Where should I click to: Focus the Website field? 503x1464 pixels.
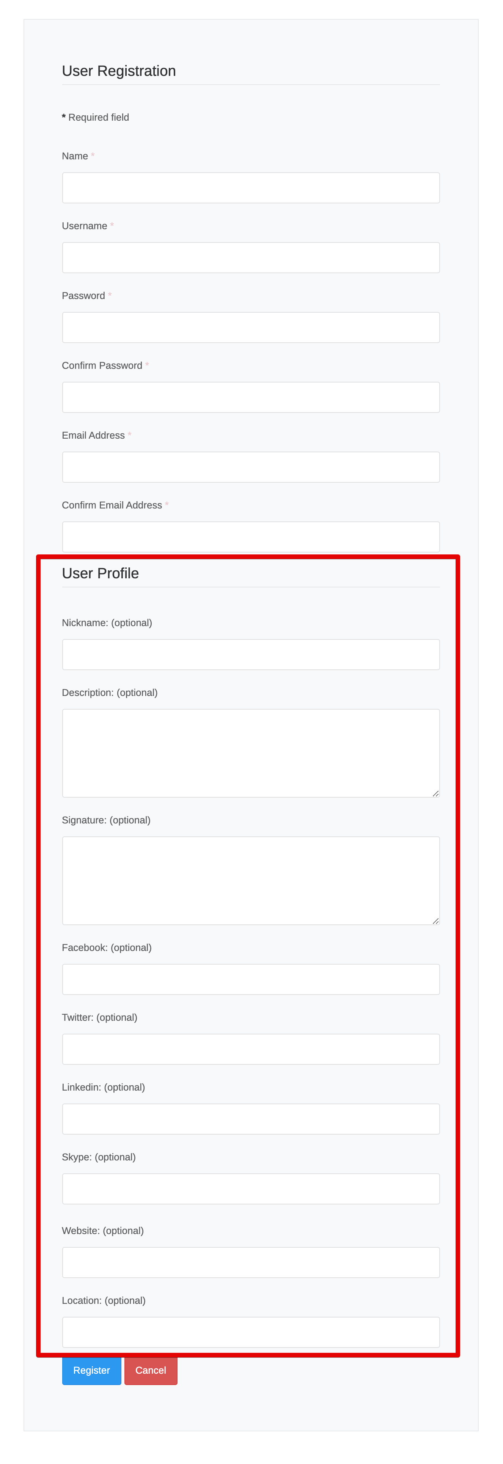point(251,1262)
